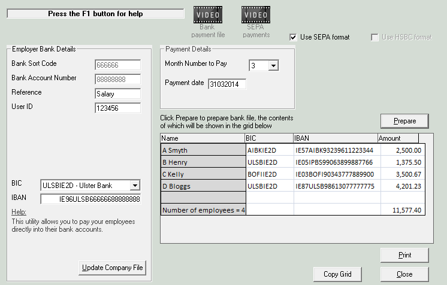Image resolution: width=447 pixels, height=285 pixels.
Task: Click the Amount column header
Action: (398, 138)
